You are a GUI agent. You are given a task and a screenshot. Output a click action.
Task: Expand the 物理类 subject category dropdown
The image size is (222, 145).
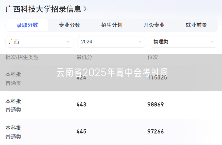tap(184, 42)
